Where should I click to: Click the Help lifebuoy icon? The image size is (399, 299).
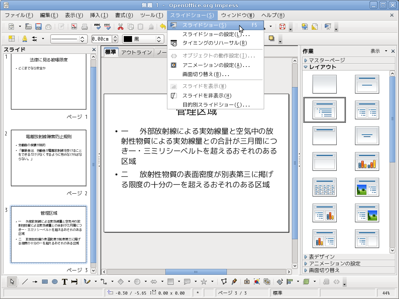point(282,27)
